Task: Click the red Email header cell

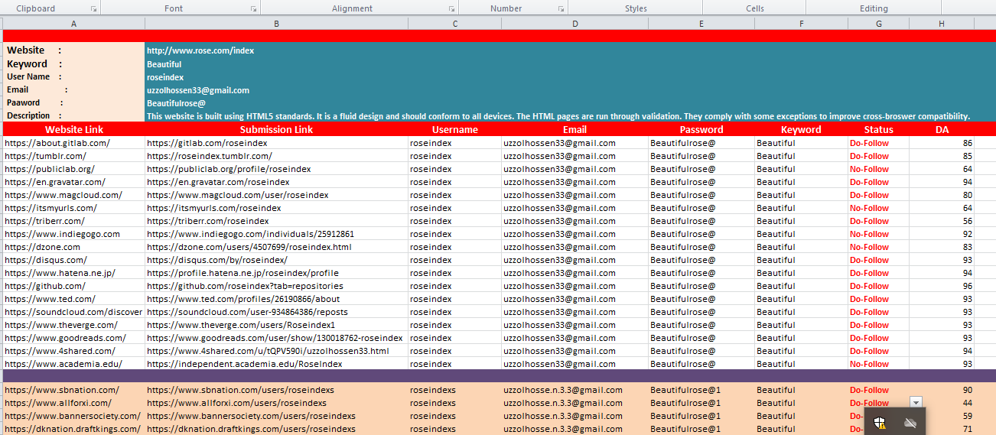Action: [574, 129]
